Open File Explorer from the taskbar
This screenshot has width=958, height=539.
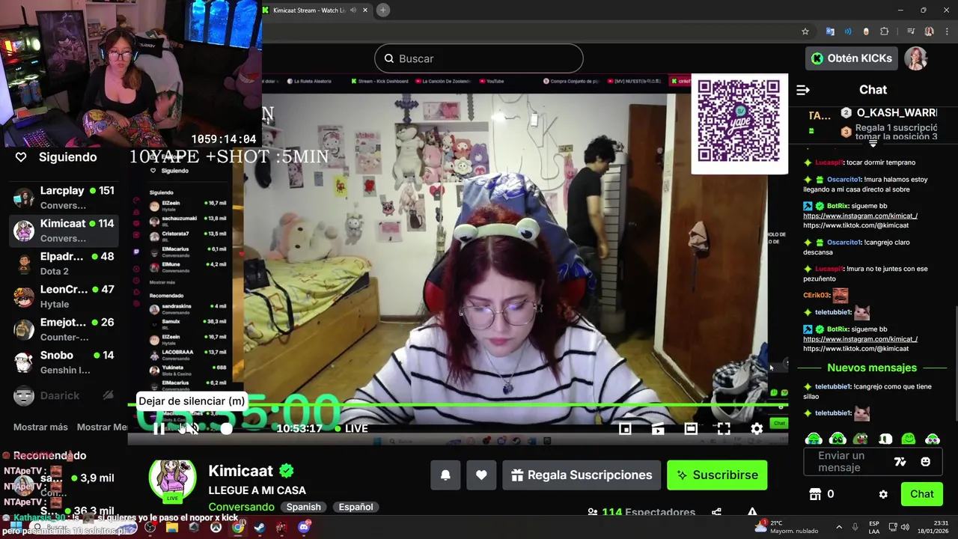click(x=171, y=527)
